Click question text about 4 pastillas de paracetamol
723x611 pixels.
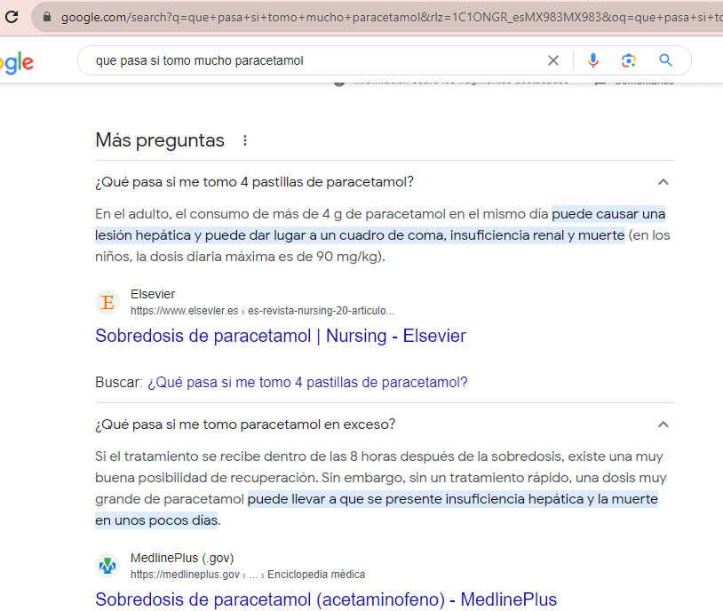[x=254, y=182]
